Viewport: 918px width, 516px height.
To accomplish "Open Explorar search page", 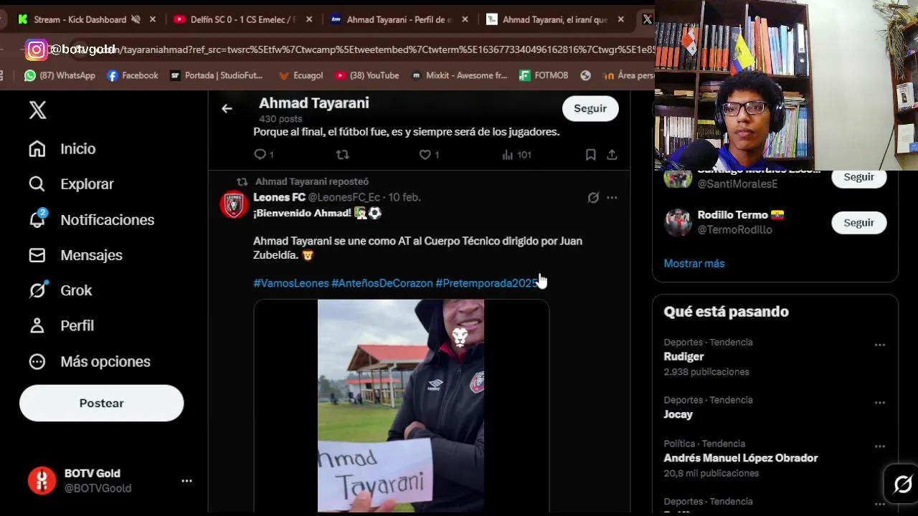I will tap(71, 184).
